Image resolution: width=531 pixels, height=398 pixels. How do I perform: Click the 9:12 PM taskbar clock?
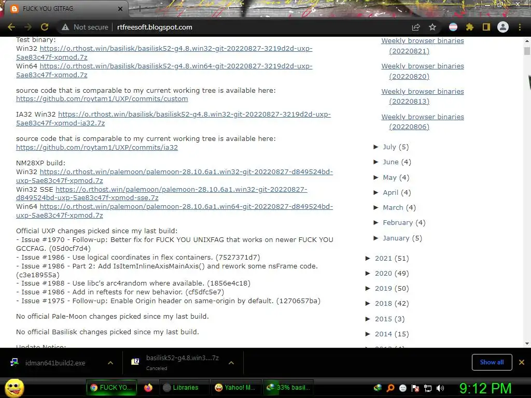[x=485, y=388]
